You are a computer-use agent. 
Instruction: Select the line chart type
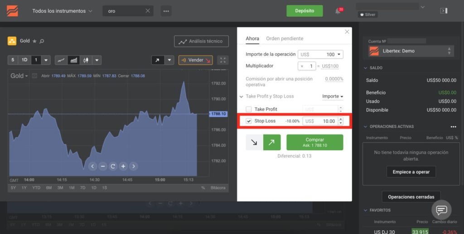pyautogui.click(x=61, y=60)
